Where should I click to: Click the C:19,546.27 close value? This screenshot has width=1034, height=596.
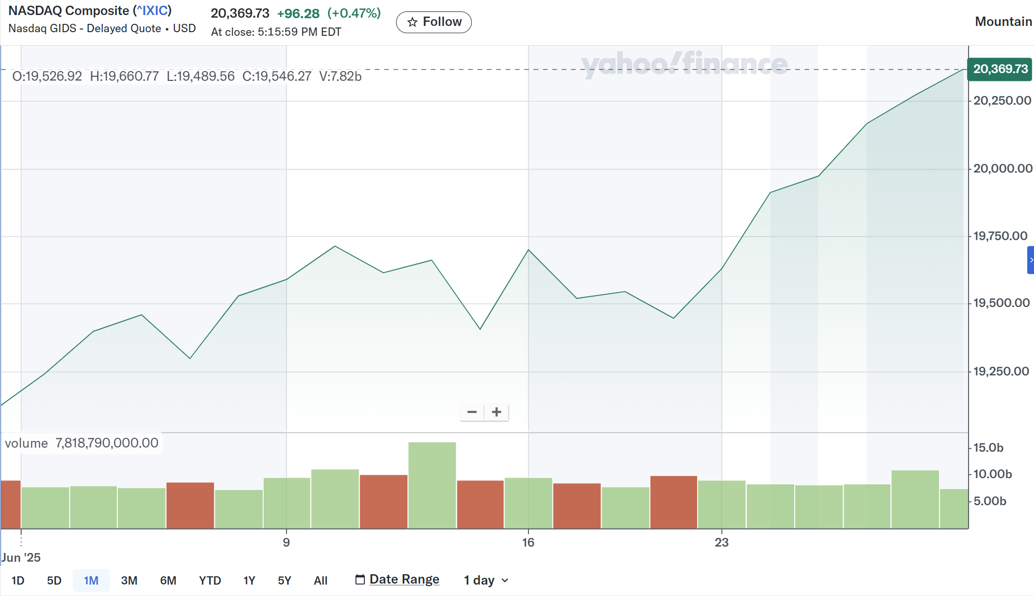(x=277, y=76)
